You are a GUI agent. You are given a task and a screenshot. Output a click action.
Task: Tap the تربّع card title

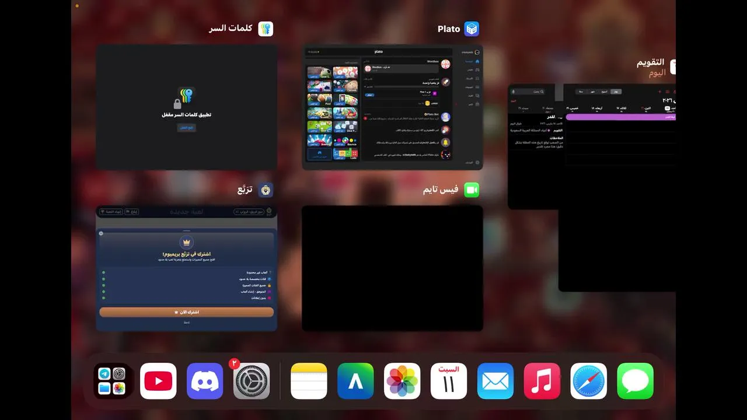pos(245,190)
